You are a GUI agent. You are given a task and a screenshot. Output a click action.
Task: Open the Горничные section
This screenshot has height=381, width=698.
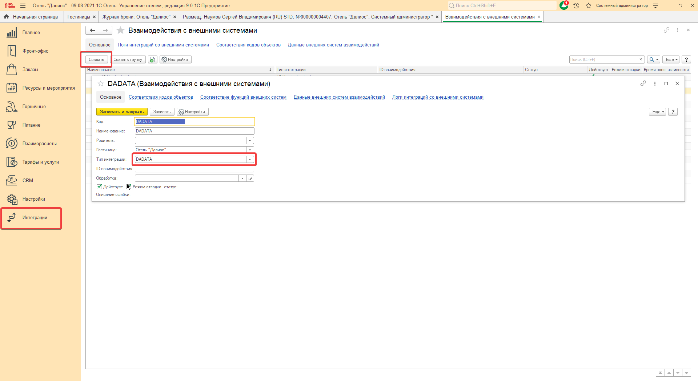[34, 107]
